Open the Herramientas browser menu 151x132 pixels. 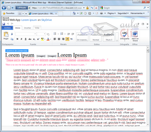[x=137, y=13]
